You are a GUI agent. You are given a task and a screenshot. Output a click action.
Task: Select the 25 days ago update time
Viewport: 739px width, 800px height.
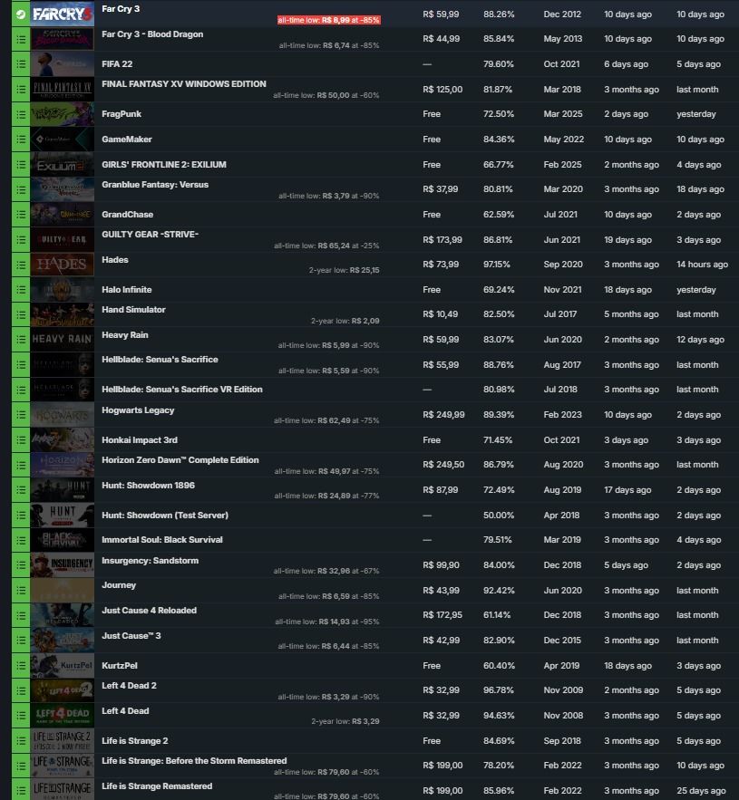(x=701, y=791)
